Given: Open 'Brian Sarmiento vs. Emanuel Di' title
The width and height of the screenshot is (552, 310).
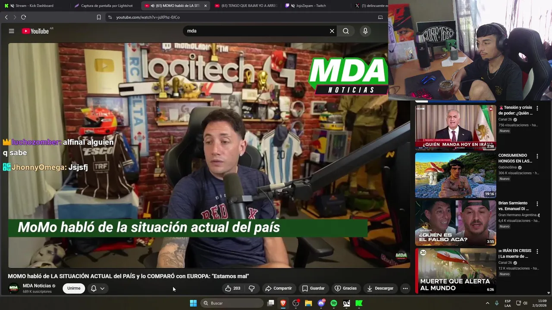Looking at the screenshot, I should [x=514, y=206].
